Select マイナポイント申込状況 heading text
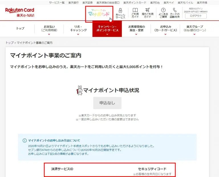The height and width of the screenshot is (177, 219). click(x=111, y=90)
